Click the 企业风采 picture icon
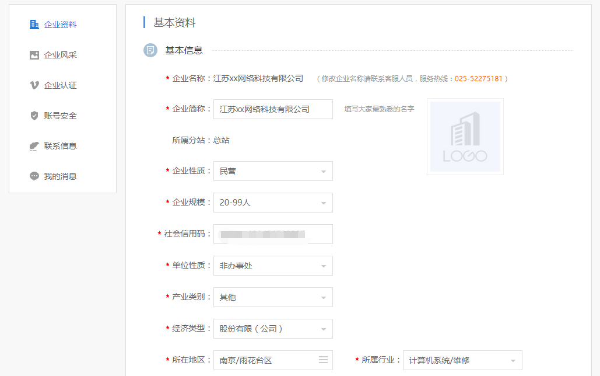Viewport: 600px width, 376px height. (x=34, y=55)
